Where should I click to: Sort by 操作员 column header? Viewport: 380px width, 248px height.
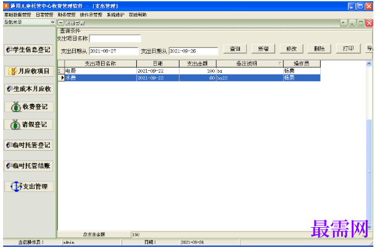coord(302,63)
